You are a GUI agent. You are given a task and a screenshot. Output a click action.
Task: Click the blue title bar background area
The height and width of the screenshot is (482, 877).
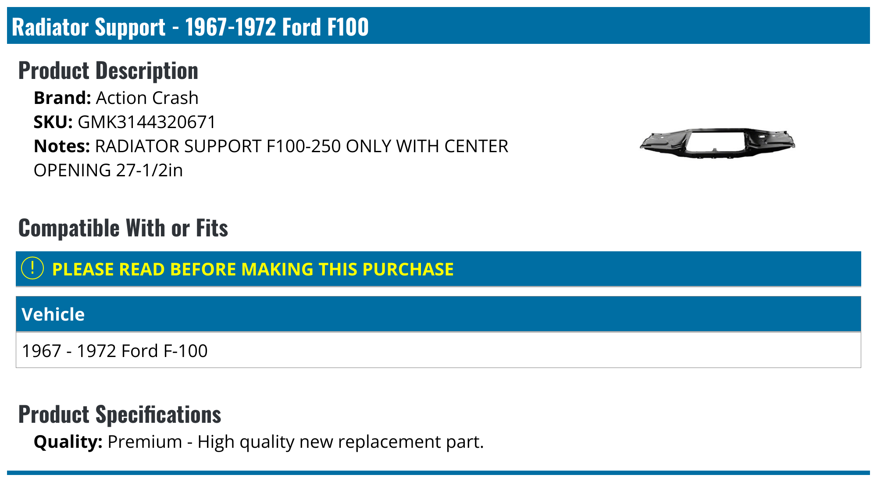[x=614, y=25]
